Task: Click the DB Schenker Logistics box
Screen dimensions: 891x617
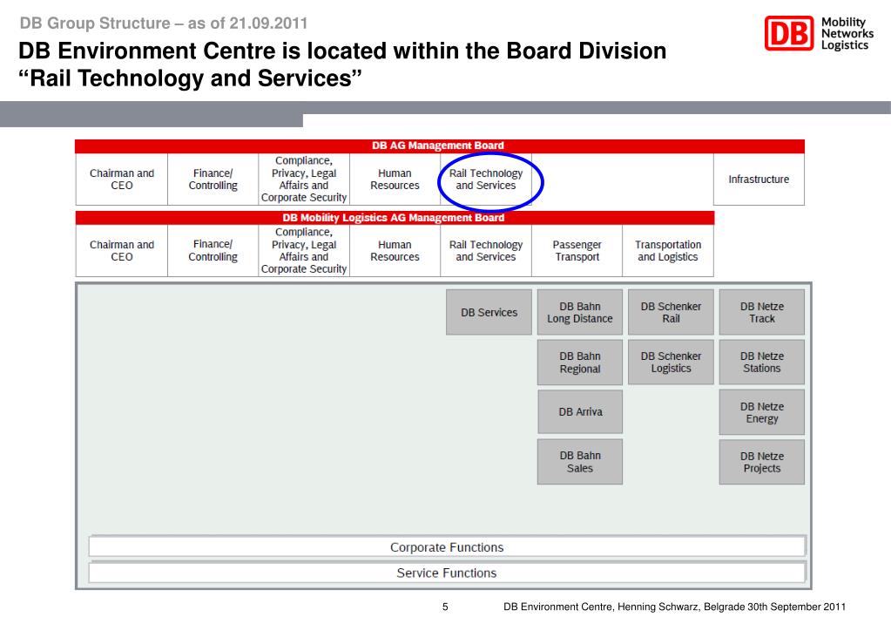Action: coord(672,363)
